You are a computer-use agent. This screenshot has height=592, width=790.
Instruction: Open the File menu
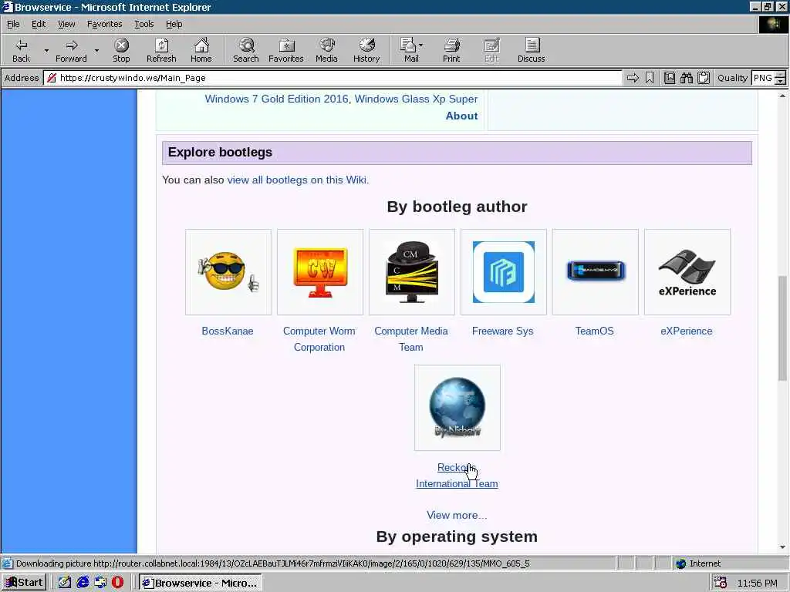[x=13, y=24]
